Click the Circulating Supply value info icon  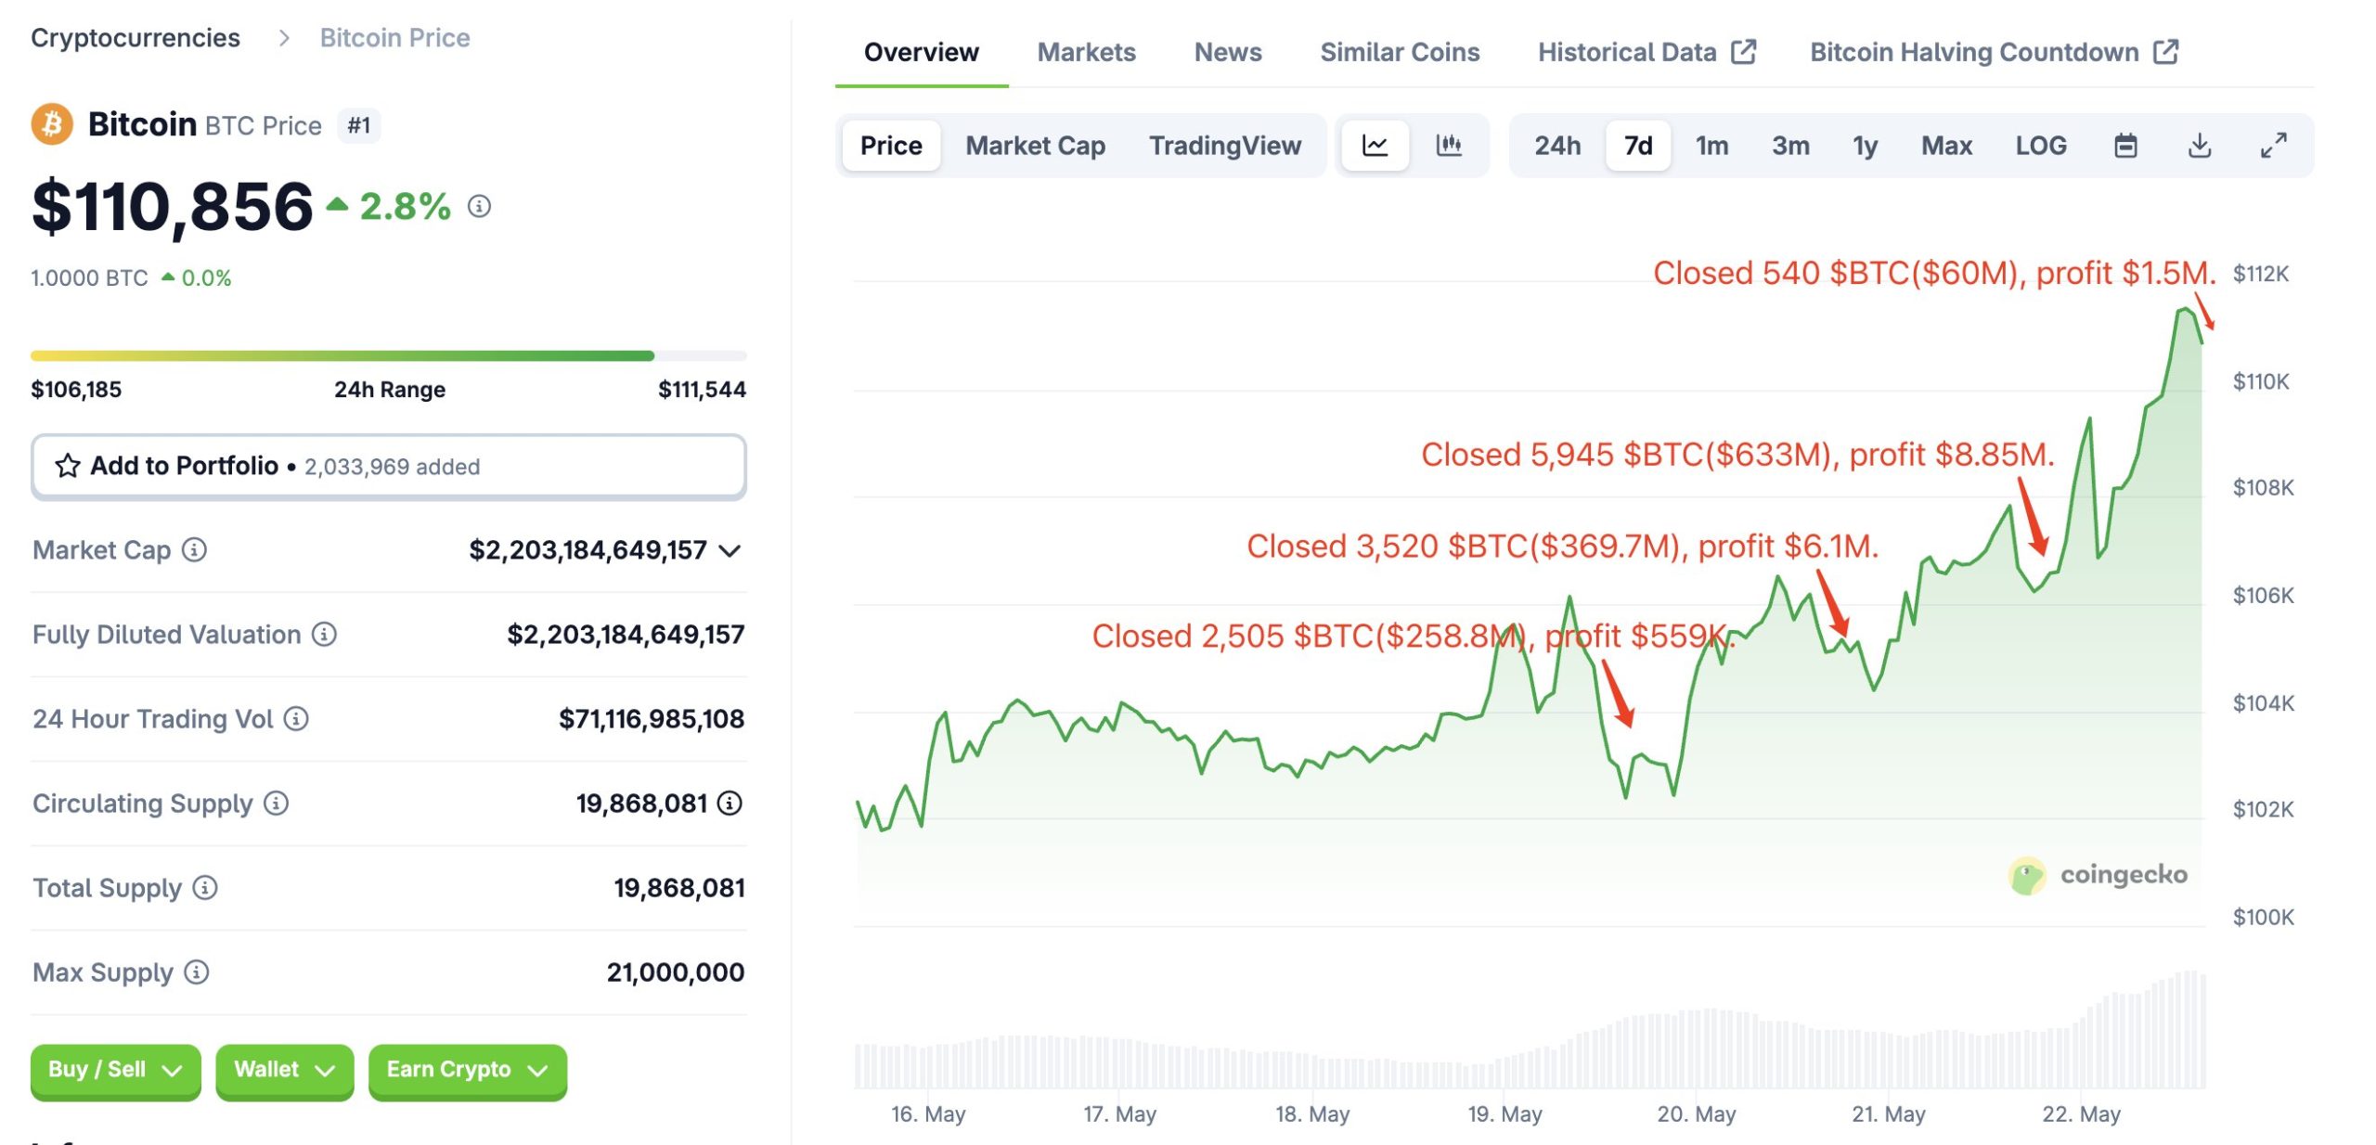[730, 803]
